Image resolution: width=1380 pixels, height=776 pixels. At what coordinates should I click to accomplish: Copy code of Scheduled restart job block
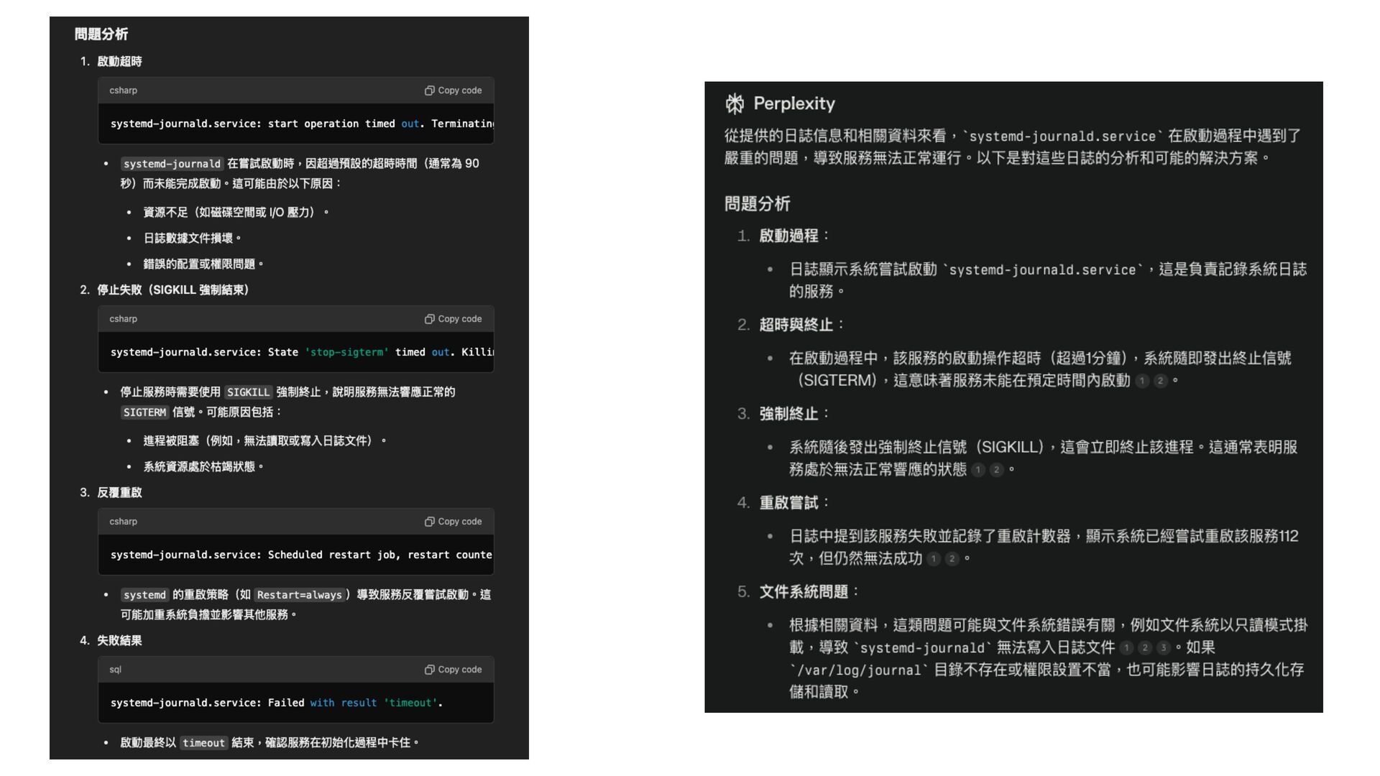point(453,522)
